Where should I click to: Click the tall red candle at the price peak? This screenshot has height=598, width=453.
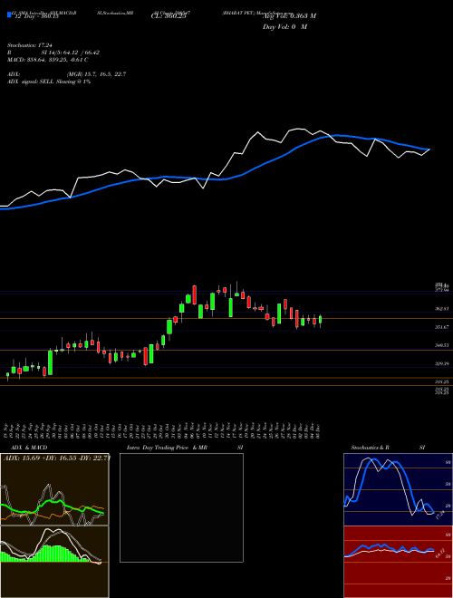195,294
